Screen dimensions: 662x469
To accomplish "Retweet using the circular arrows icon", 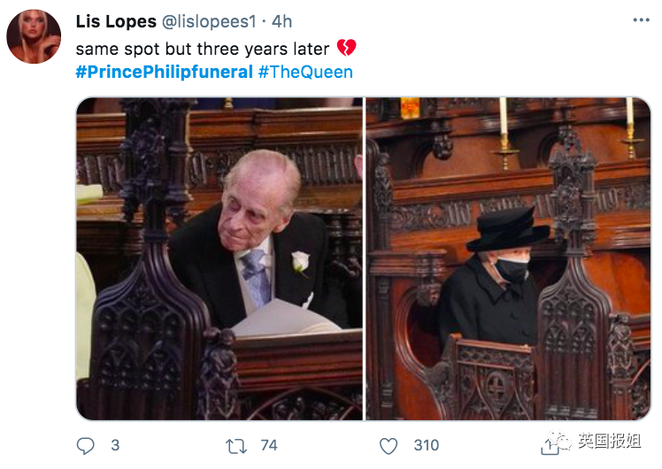I will (x=236, y=446).
